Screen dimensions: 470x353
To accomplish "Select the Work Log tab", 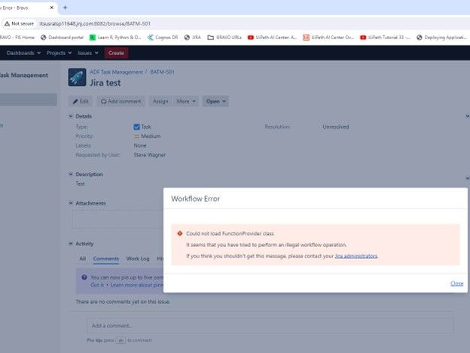I will 138,259.
